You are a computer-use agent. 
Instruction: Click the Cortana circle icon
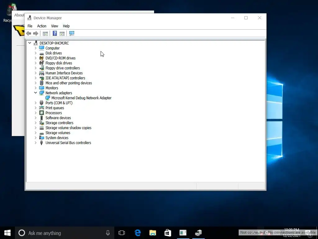(x=22, y=233)
